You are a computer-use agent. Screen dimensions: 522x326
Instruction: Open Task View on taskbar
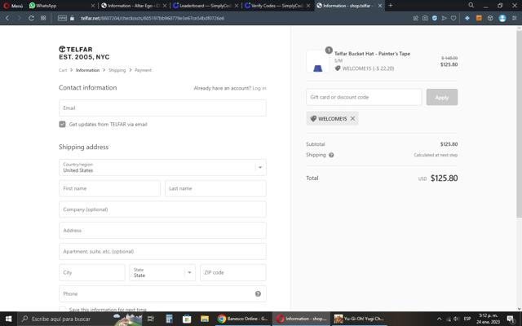[150, 319]
